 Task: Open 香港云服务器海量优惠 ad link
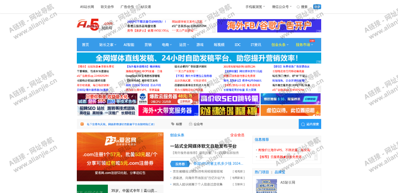pyautogui.click(x=142, y=26)
